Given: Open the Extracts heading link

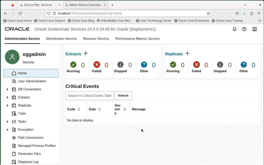Looking at the screenshot, I should point(73,54).
